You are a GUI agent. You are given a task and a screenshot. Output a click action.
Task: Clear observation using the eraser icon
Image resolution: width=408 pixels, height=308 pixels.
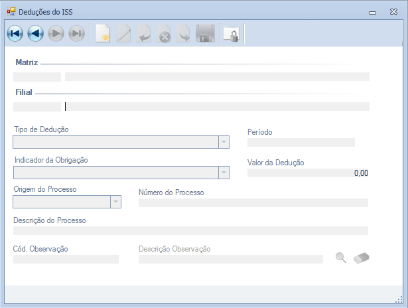pyautogui.click(x=362, y=258)
